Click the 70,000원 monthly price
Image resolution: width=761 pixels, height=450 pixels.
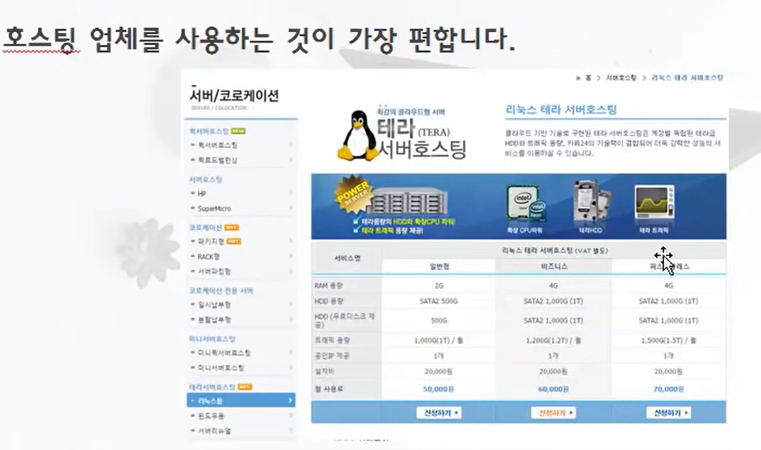(x=668, y=389)
